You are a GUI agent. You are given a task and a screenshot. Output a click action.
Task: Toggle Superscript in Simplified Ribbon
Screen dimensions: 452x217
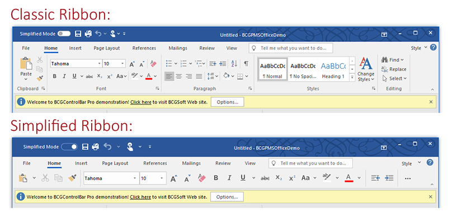pos(292,178)
